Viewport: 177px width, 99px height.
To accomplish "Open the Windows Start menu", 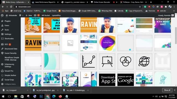I will coord(3,97).
